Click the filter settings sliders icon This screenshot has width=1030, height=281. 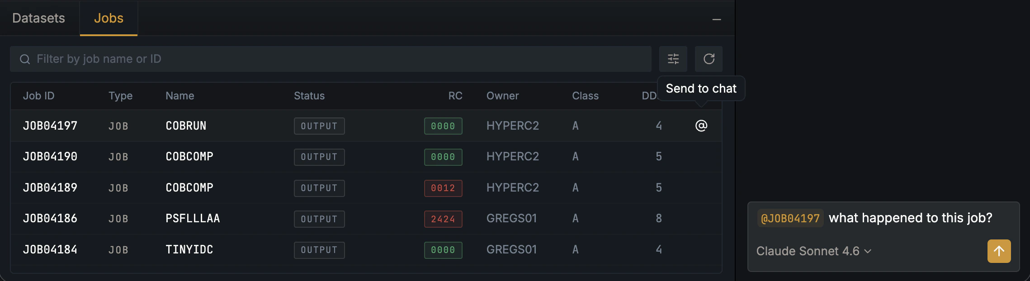(673, 59)
